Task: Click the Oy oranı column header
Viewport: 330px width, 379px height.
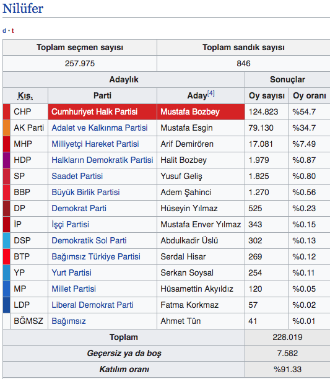Action: tap(310, 96)
